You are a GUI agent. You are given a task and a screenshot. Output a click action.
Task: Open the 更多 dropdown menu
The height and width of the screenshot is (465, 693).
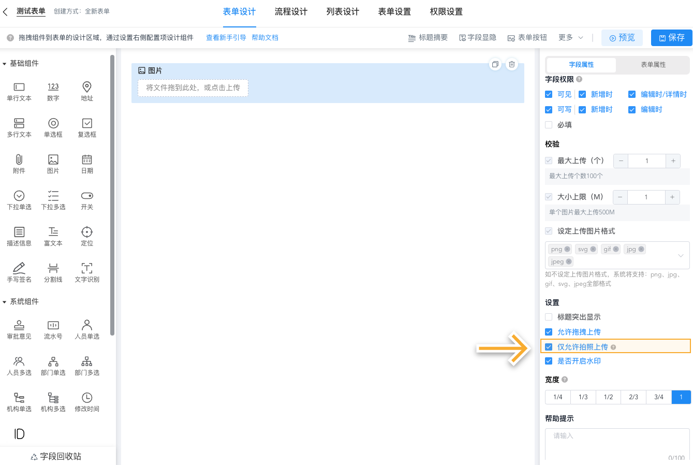(569, 37)
